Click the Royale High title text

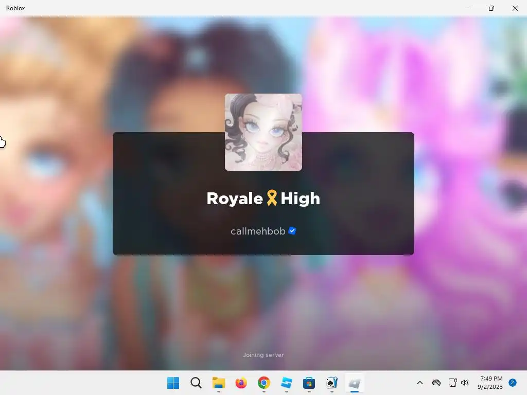click(x=263, y=198)
